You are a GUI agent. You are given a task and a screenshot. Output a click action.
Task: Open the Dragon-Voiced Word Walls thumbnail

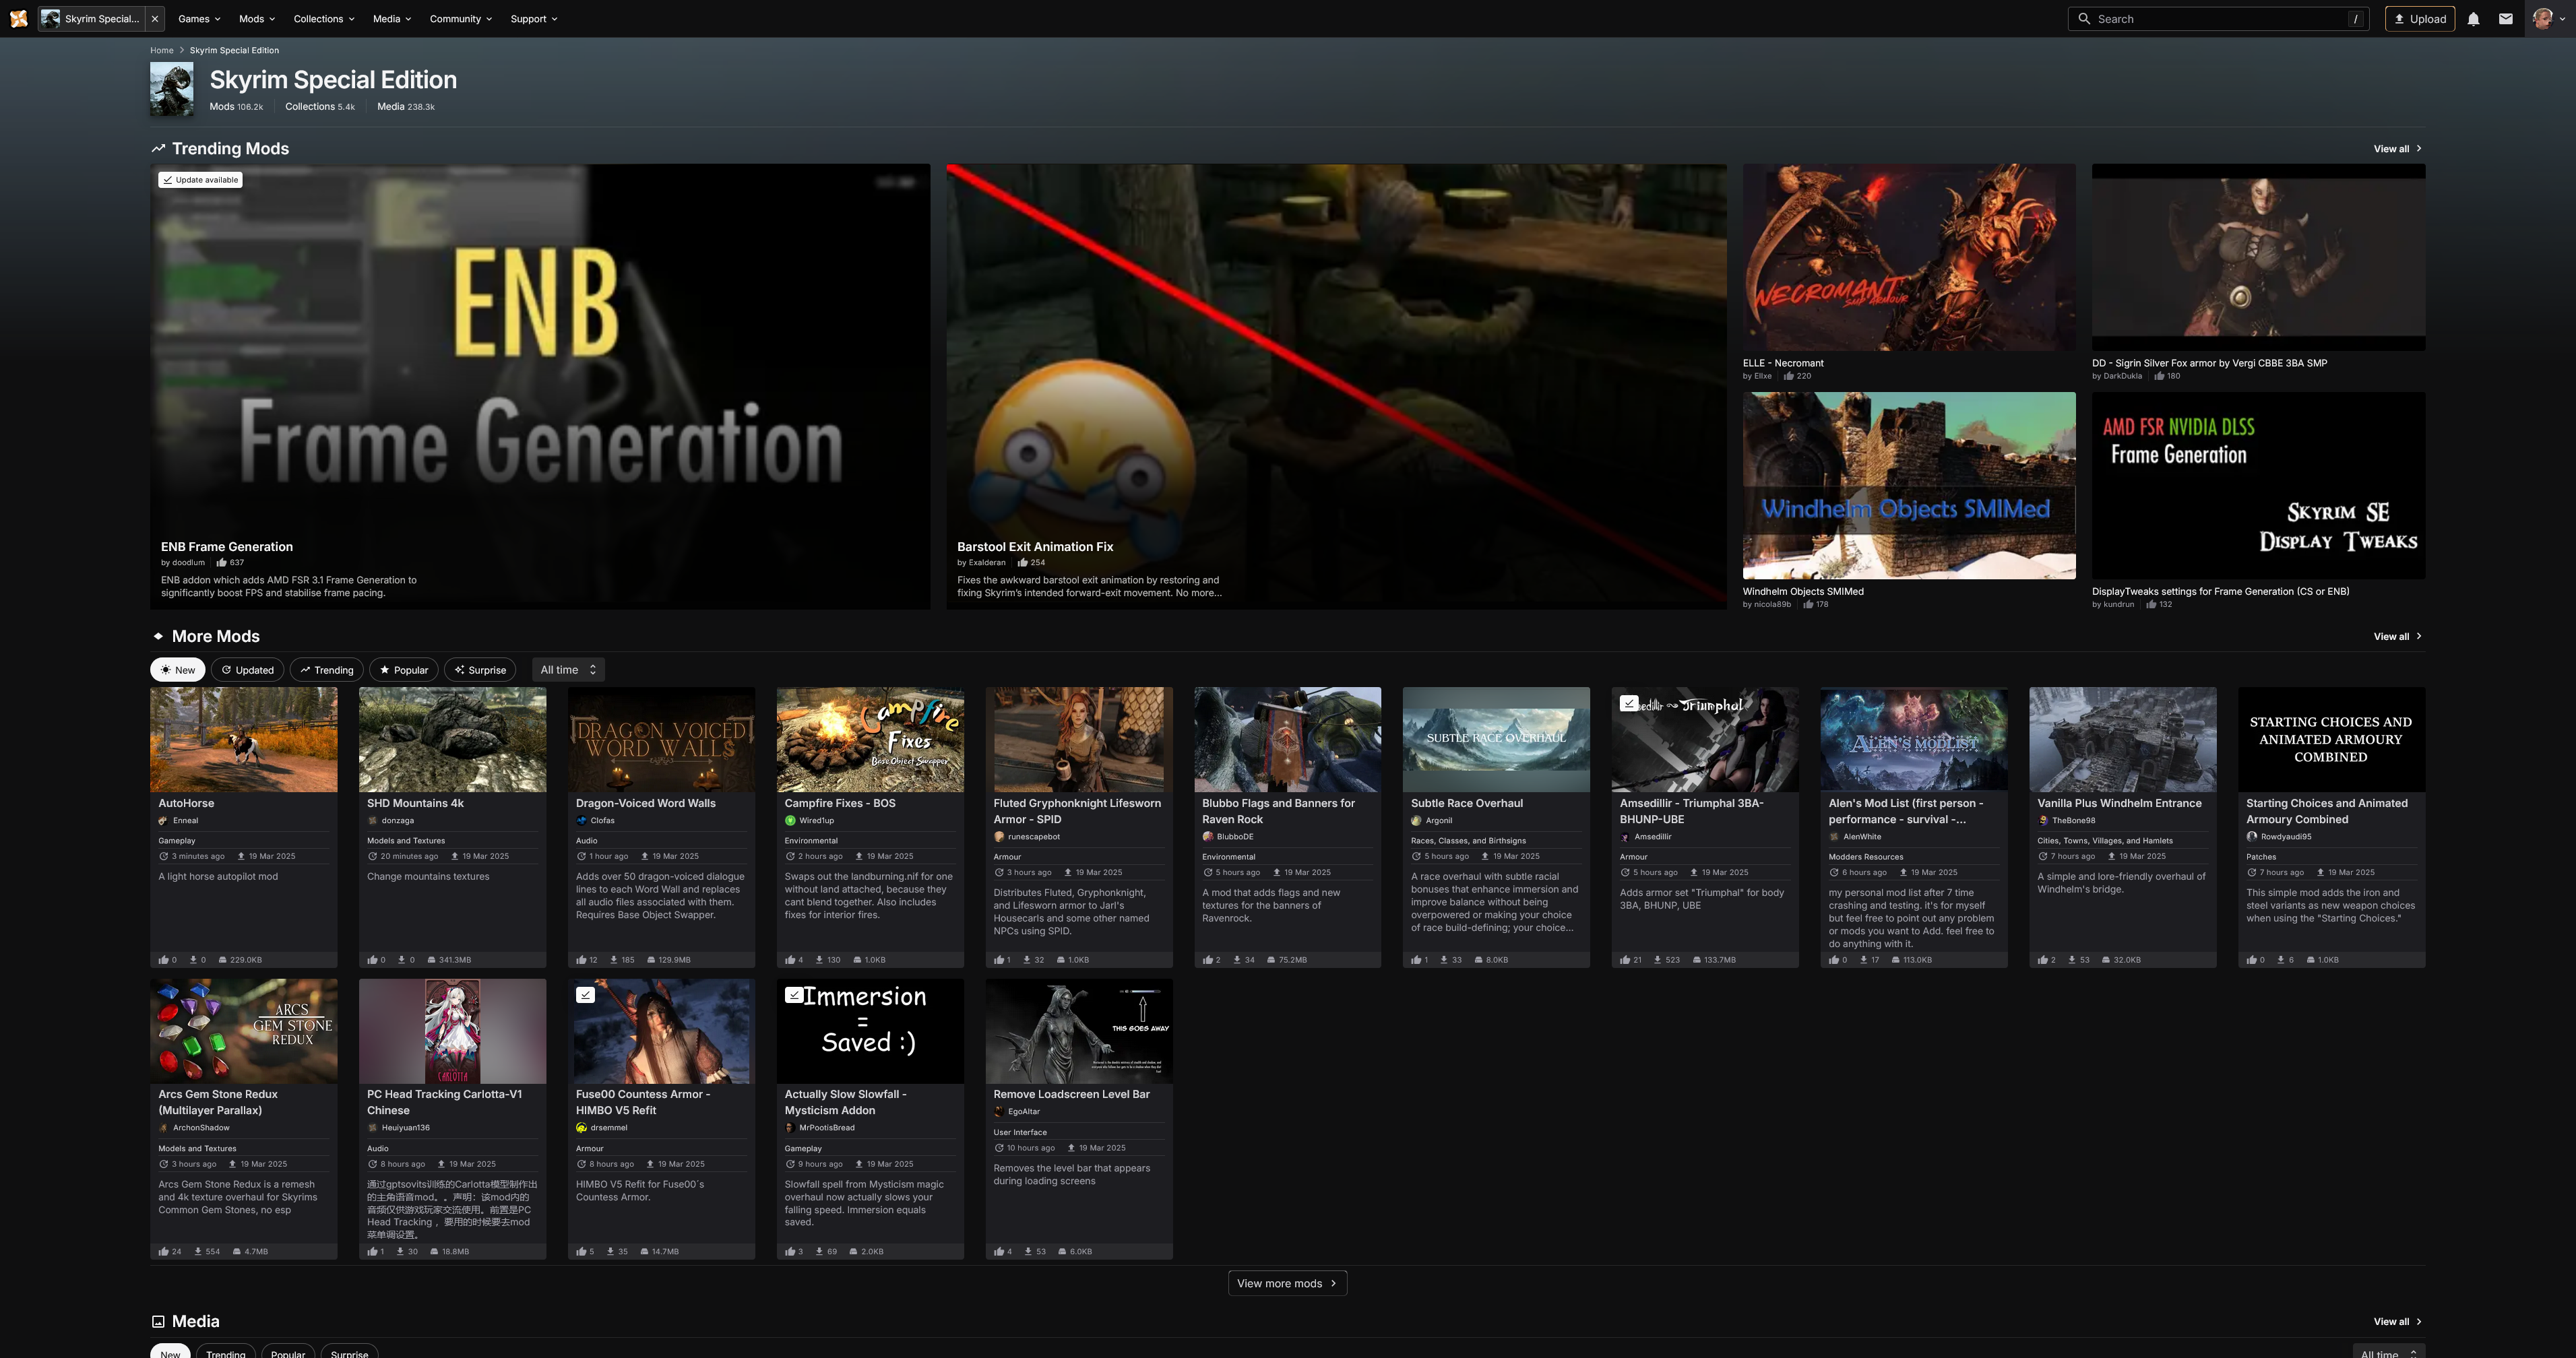click(661, 739)
